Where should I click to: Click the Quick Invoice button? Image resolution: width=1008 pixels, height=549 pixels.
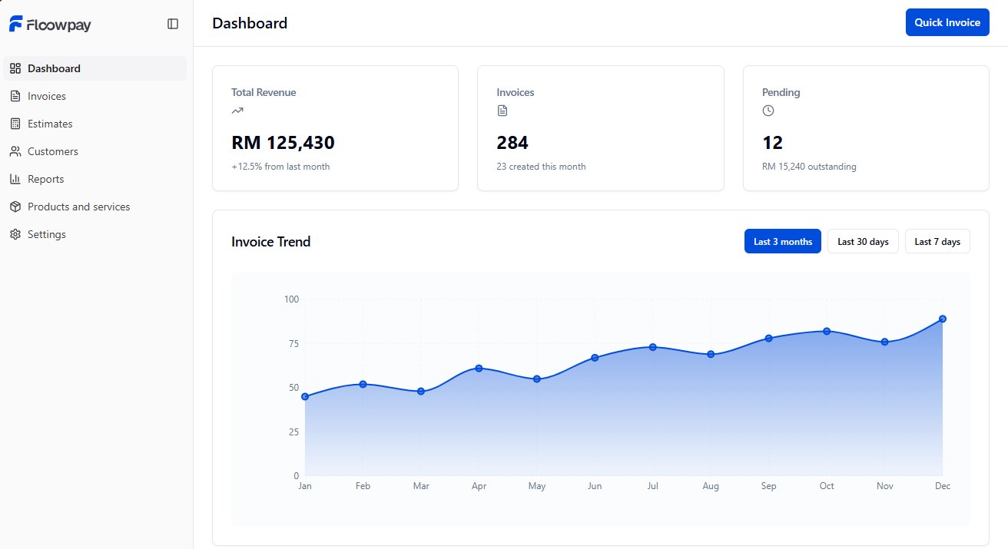click(x=947, y=22)
